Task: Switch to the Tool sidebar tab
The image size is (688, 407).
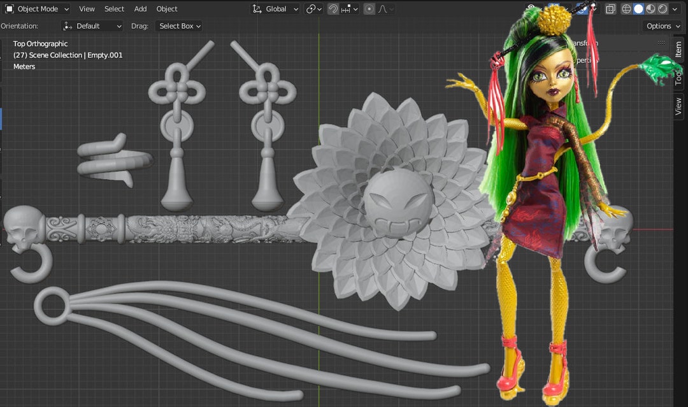Action: tap(678, 77)
